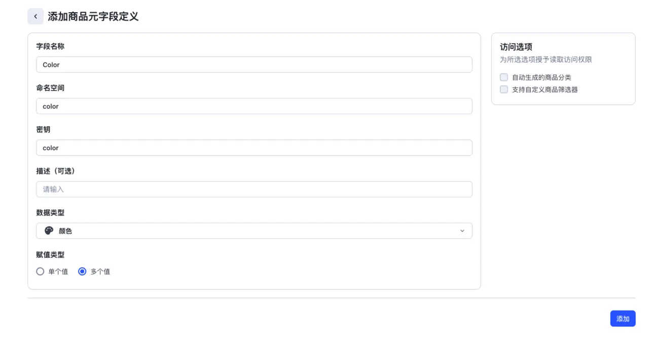The image size is (651, 344).
Task: Click the 密钥 input field
Action: click(x=254, y=148)
